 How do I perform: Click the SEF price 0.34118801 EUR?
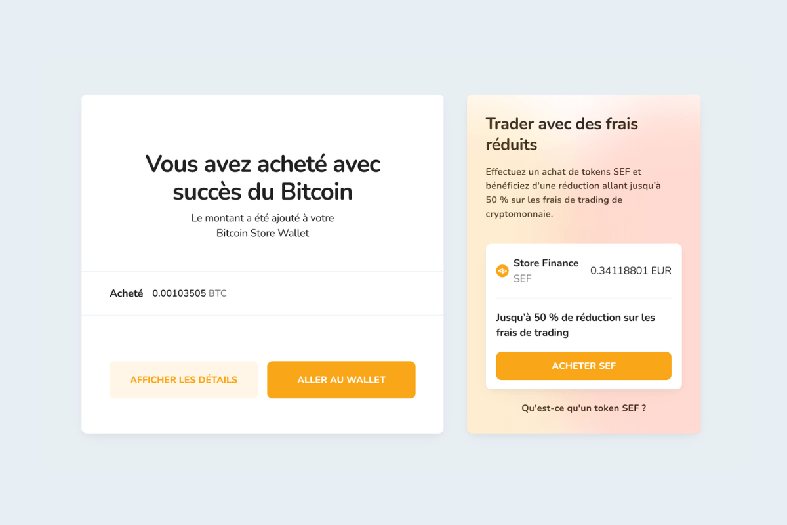point(630,270)
